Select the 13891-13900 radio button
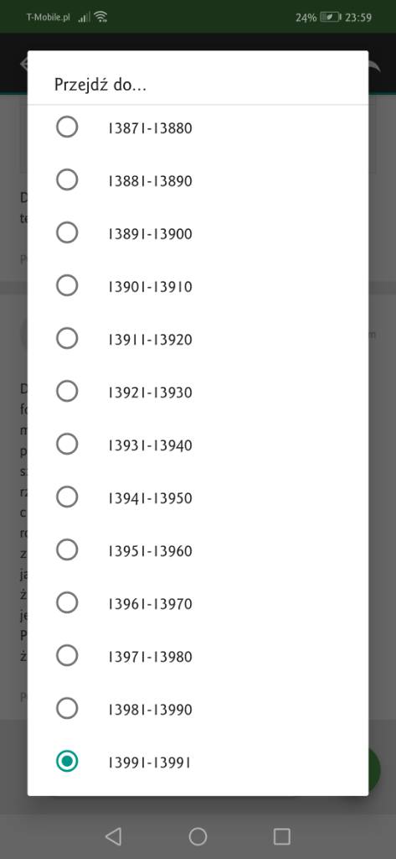This screenshot has height=859, width=396. 67,233
